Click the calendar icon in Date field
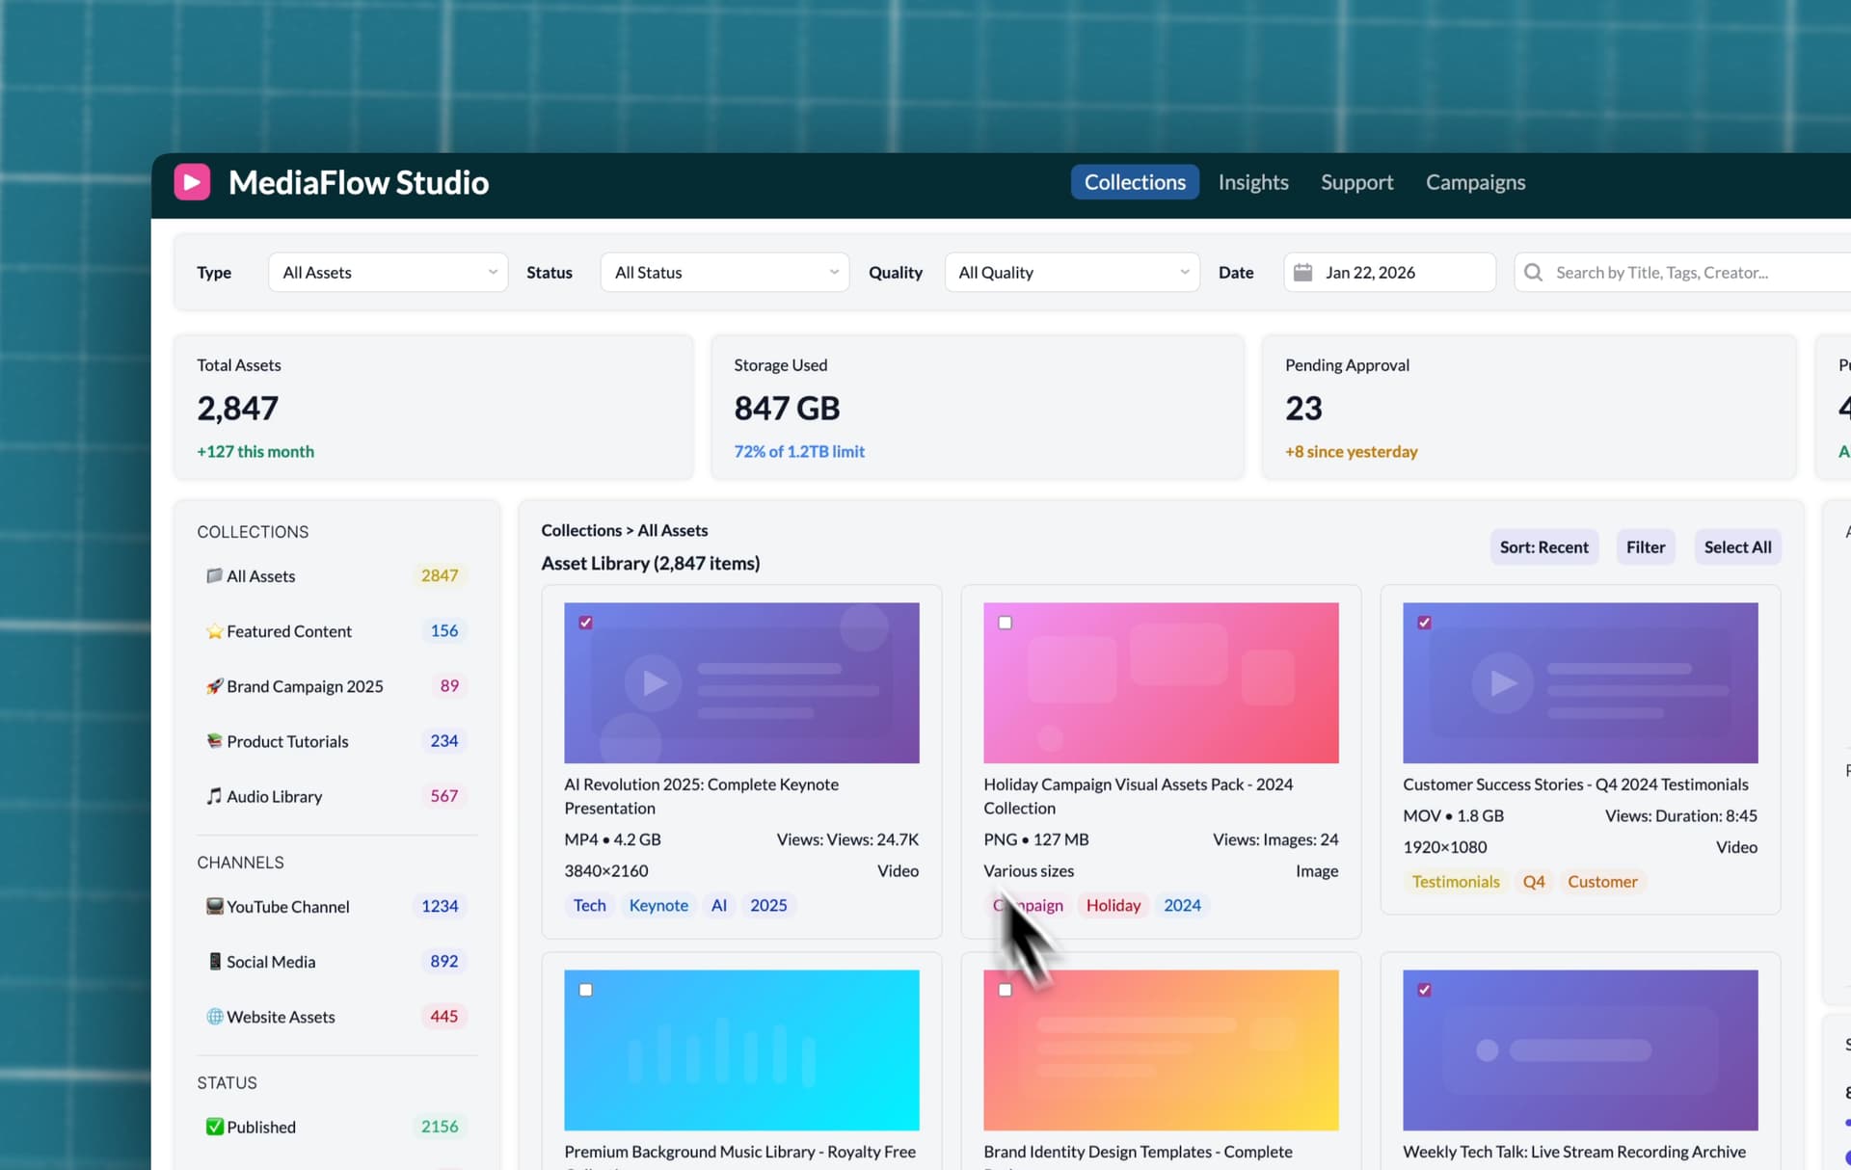 [x=1302, y=273]
